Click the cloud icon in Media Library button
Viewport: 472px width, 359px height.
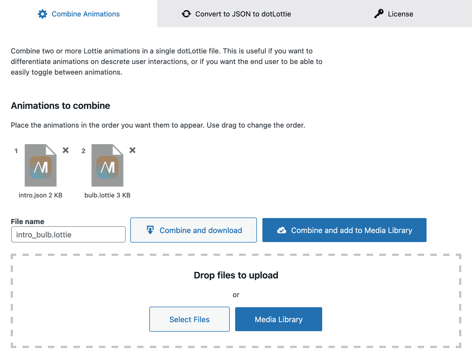[282, 230]
